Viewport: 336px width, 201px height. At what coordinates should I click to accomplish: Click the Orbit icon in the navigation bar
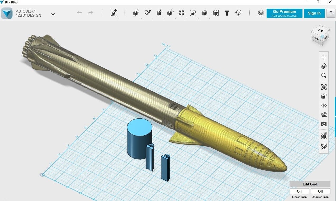(x=324, y=66)
